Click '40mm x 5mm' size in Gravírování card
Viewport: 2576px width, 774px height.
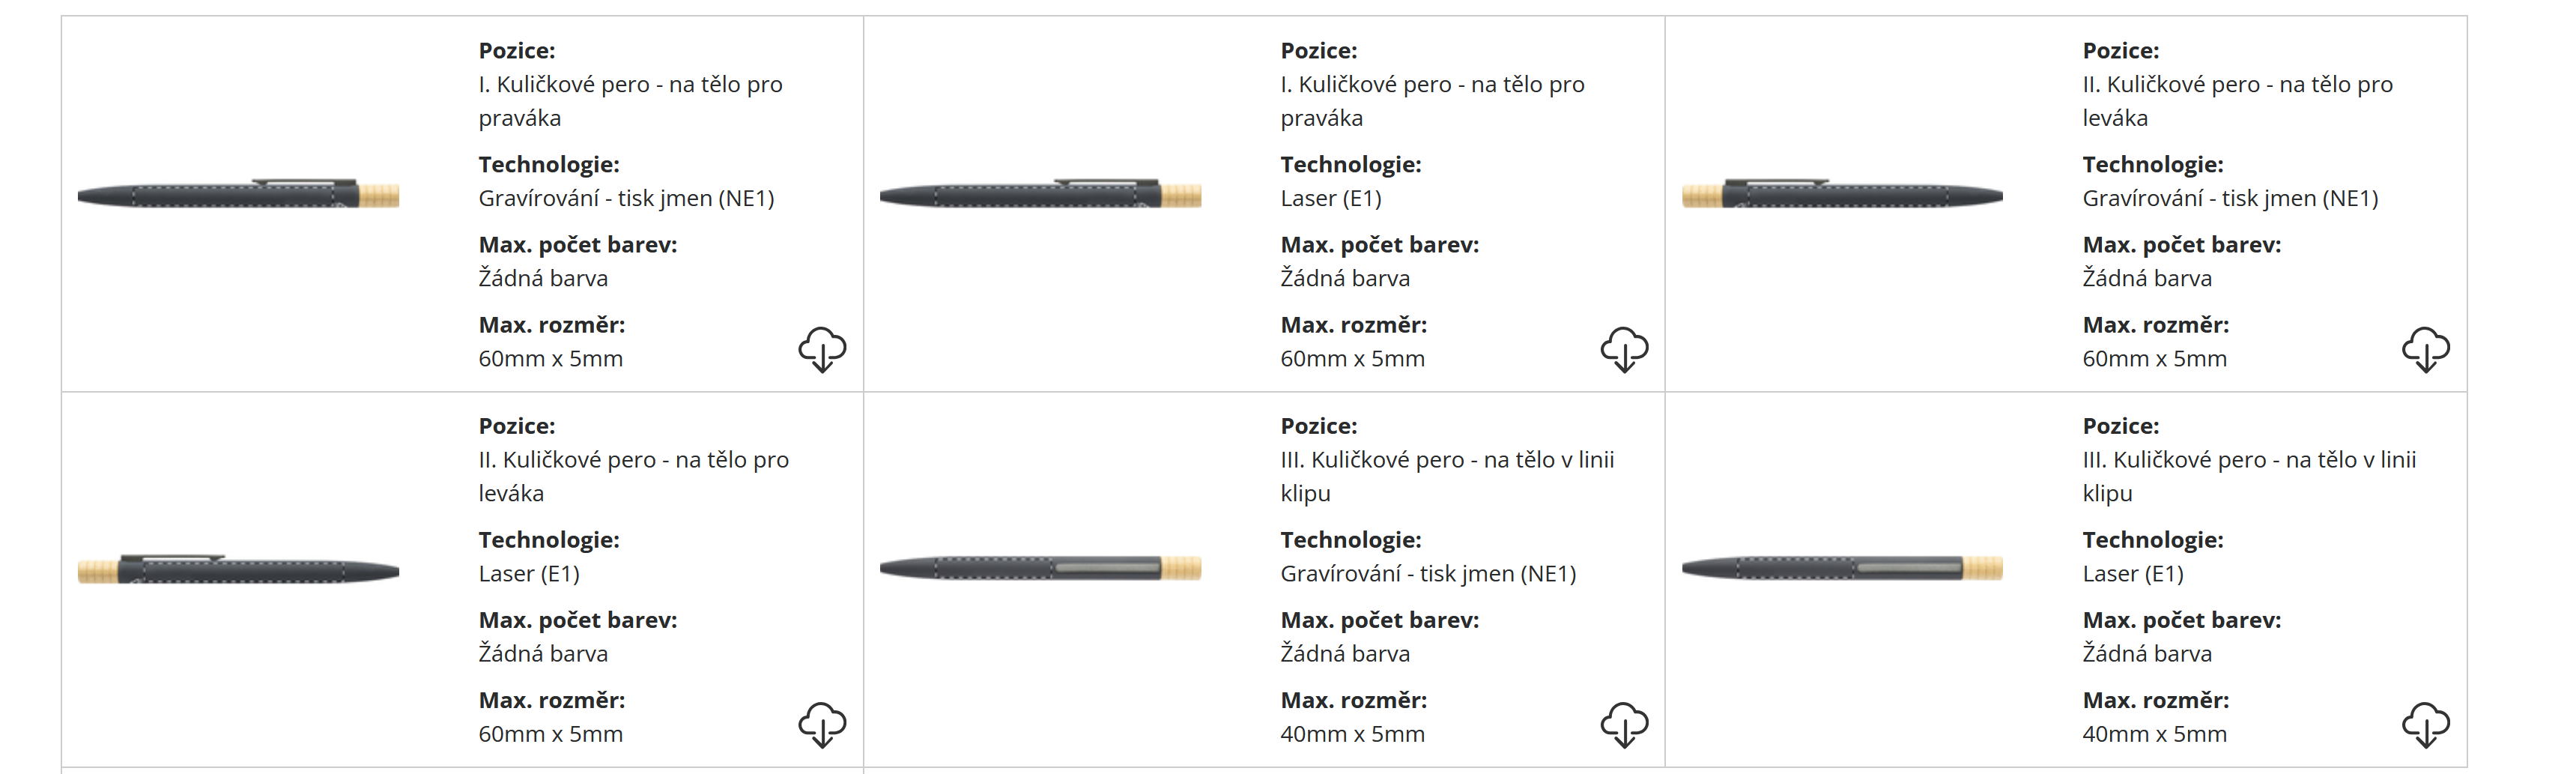click(x=1352, y=734)
